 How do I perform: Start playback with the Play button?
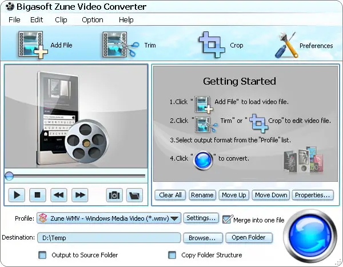coord(17,195)
